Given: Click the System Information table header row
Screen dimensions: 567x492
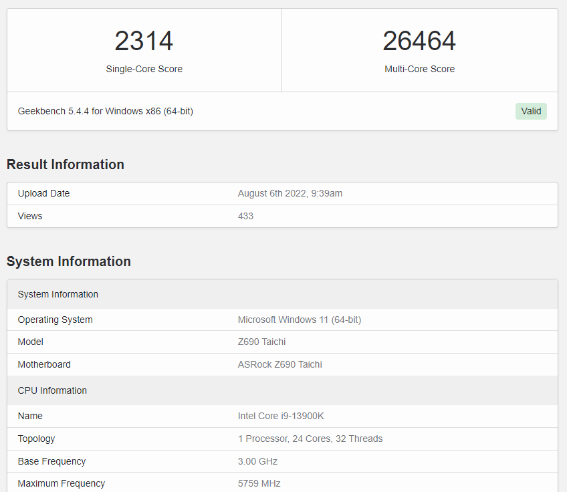Looking at the screenshot, I should point(282,294).
